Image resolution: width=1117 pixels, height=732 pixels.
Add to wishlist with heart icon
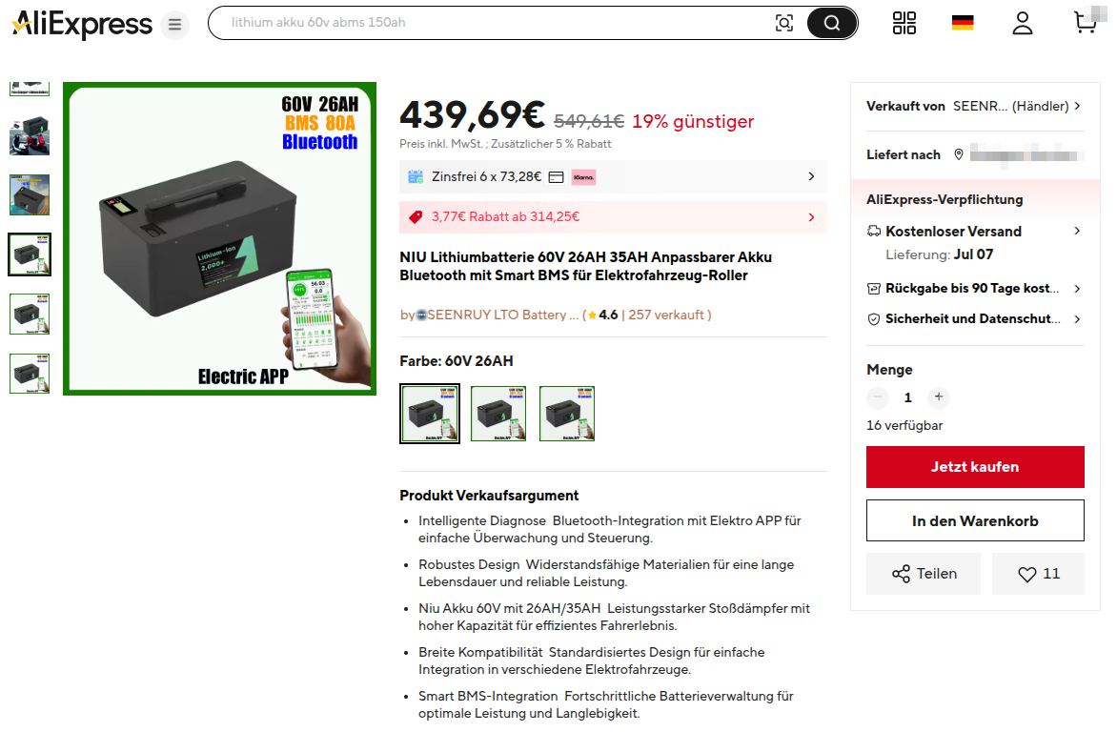click(x=1038, y=574)
